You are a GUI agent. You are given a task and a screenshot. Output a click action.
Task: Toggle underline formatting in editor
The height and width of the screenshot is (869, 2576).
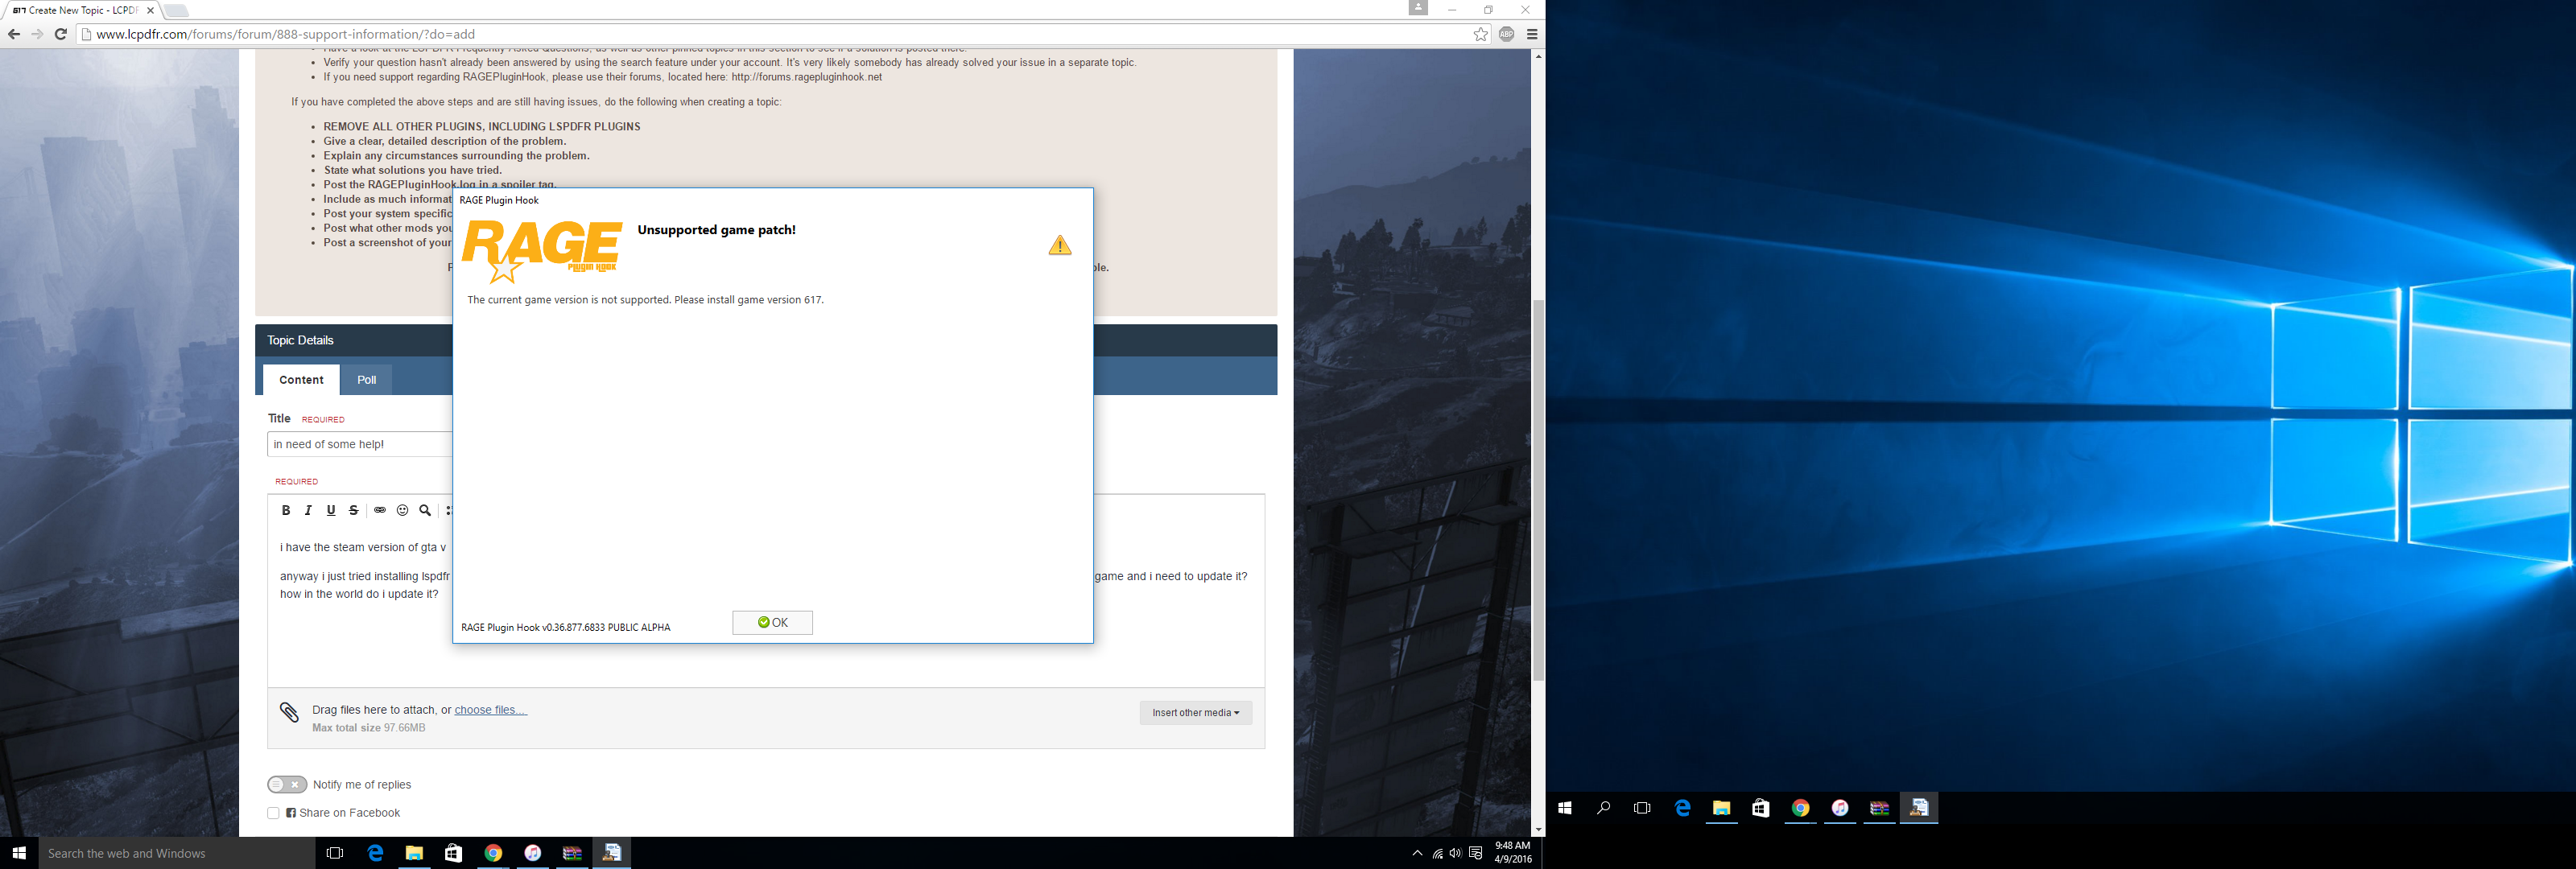pyautogui.click(x=331, y=510)
